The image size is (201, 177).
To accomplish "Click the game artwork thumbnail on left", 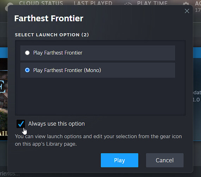I will 4,99.
